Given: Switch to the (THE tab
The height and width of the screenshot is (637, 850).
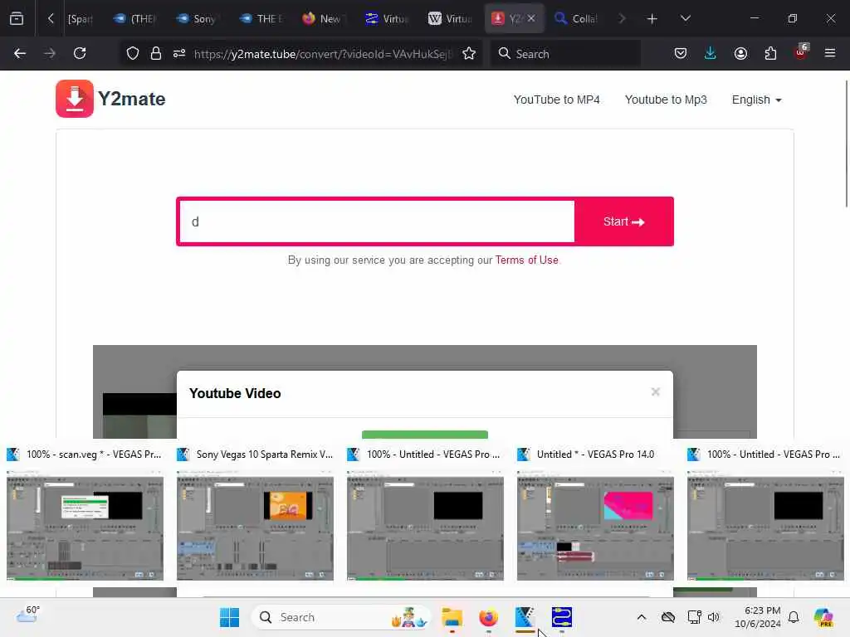Looking at the screenshot, I should 135,18.
